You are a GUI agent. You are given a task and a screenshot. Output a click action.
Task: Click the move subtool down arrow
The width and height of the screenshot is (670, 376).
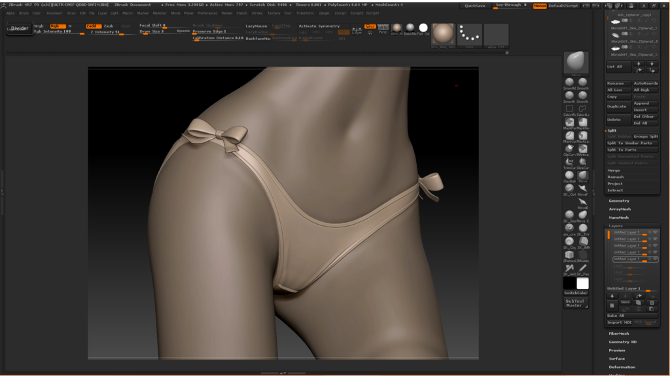click(x=652, y=64)
